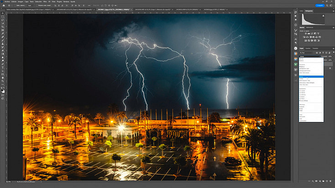Open the Relleno value dropdown
The width and height of the screenshot is (335, 188).
tap(333, 60)
